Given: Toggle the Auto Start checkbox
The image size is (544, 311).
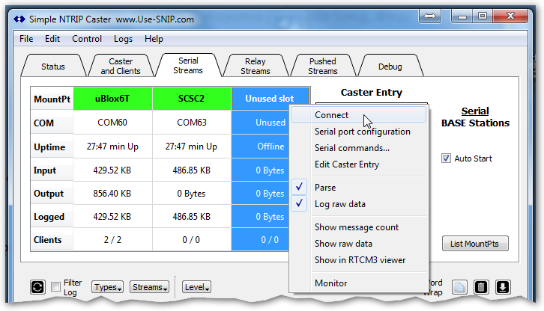Looking at the screenshot, I should pos(446,158).
